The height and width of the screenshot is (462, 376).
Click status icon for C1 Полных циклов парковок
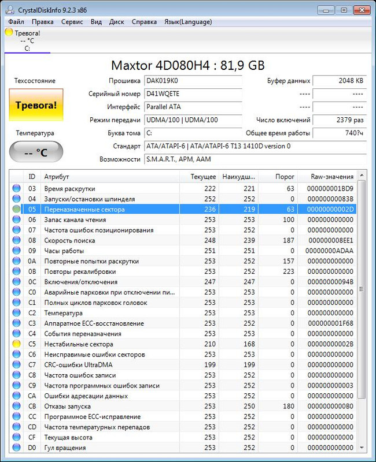[17, 302]
